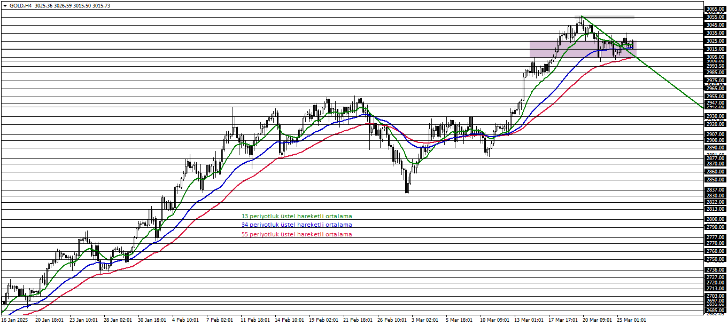
Task: Click the OHLC values 3025.36 3026.59 3015.50 3015.73
Action: pyautogui.click(x=72, y=5)
